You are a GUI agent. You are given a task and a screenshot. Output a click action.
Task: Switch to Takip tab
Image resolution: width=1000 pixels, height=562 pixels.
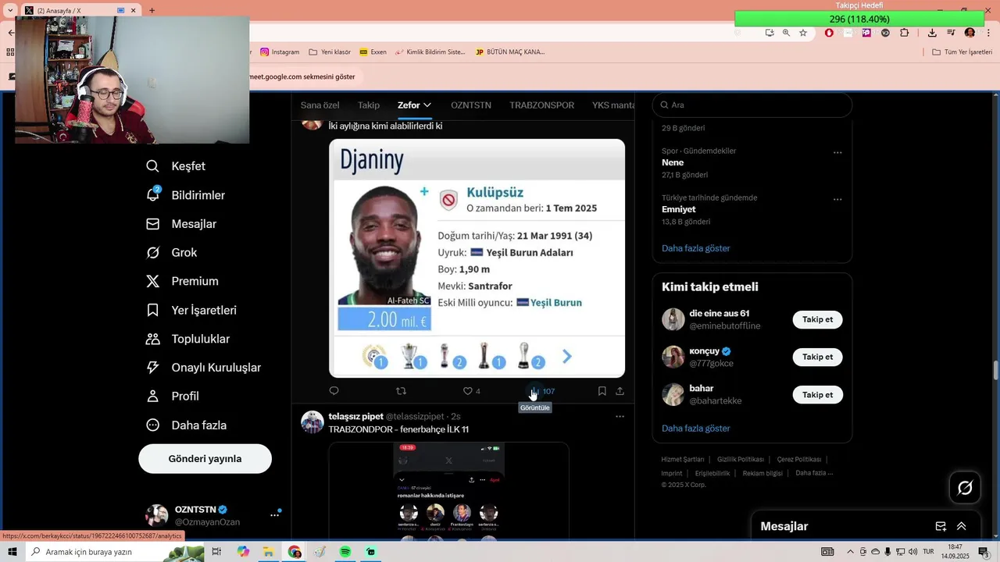point(369,105)
